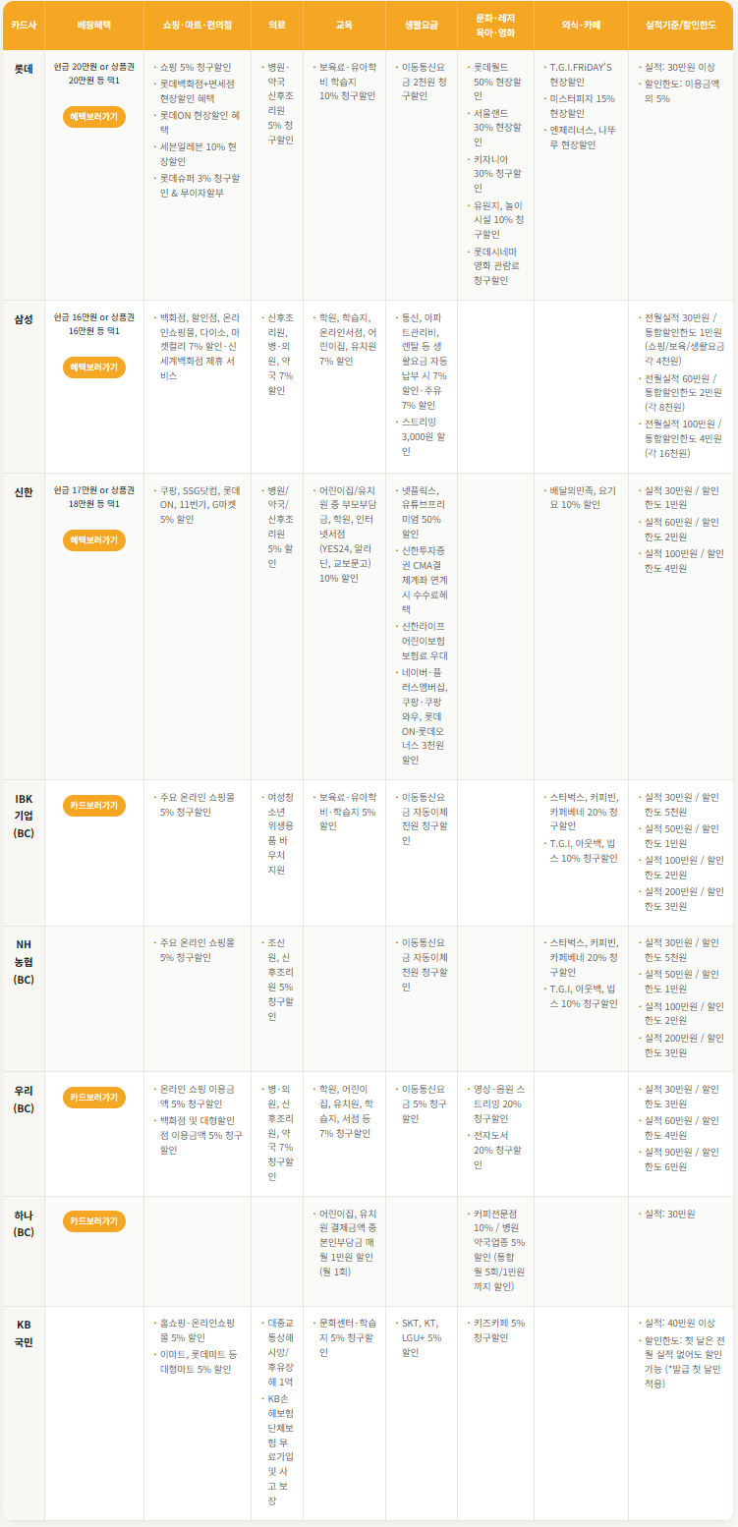Select 이마트, 롯데마트 등 대형마트 5% 할인
This screenshot has width=738, height=1527.
pos(199,1361)
